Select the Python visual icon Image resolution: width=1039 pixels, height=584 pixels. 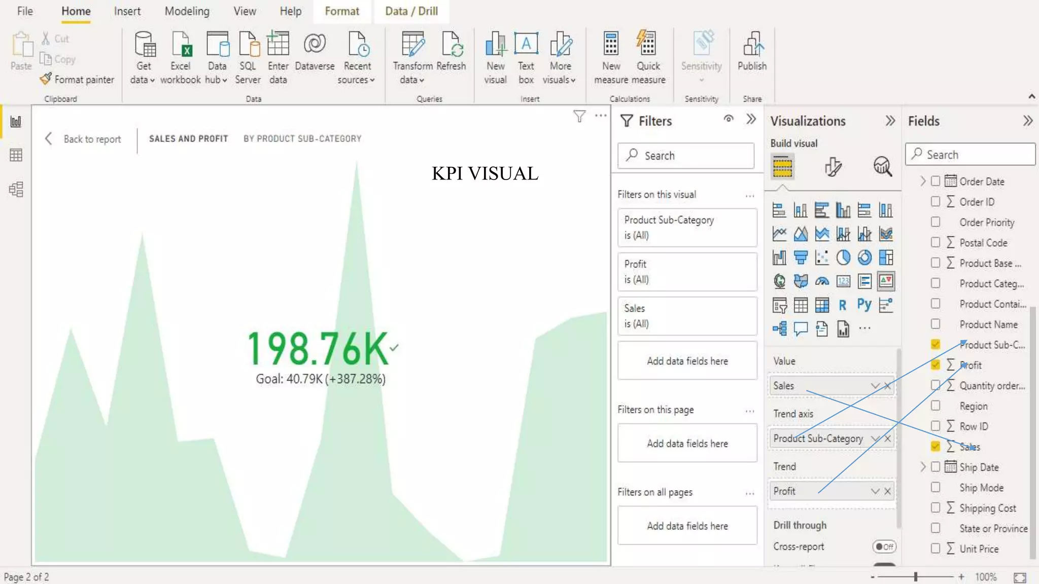point(864,305)
